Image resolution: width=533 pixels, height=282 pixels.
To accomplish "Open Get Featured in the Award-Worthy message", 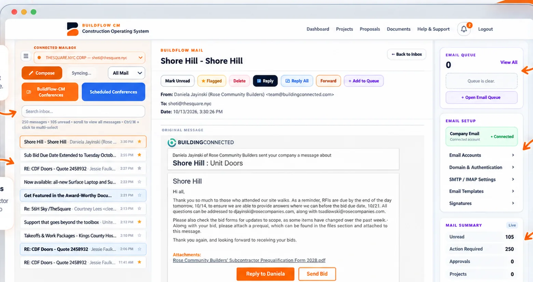I will tap(83, 195).
